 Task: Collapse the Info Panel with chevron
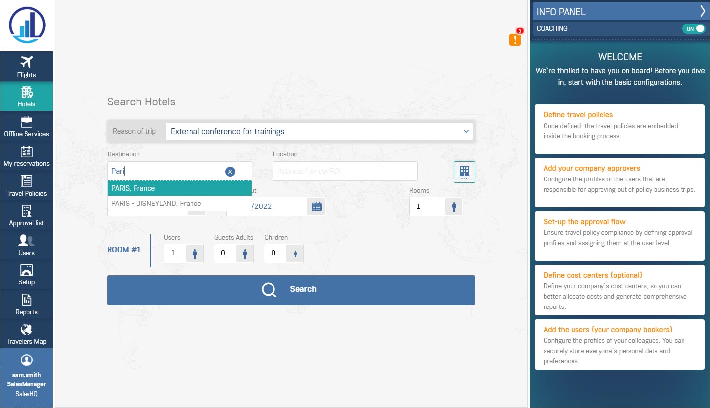click(x=702, y=12)
